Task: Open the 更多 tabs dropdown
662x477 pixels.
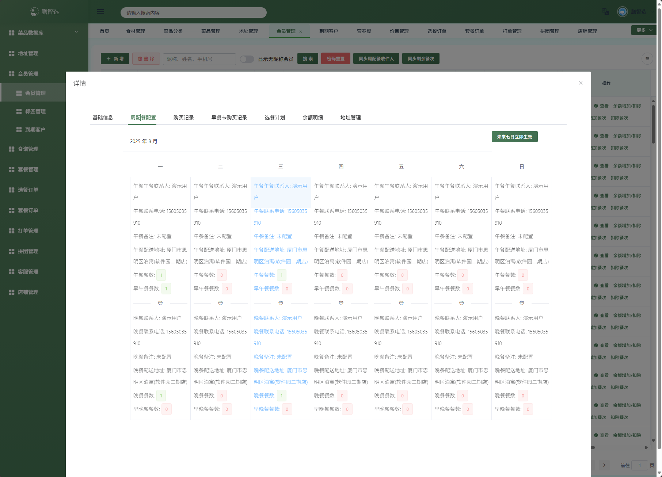Action: pos(644,30)
